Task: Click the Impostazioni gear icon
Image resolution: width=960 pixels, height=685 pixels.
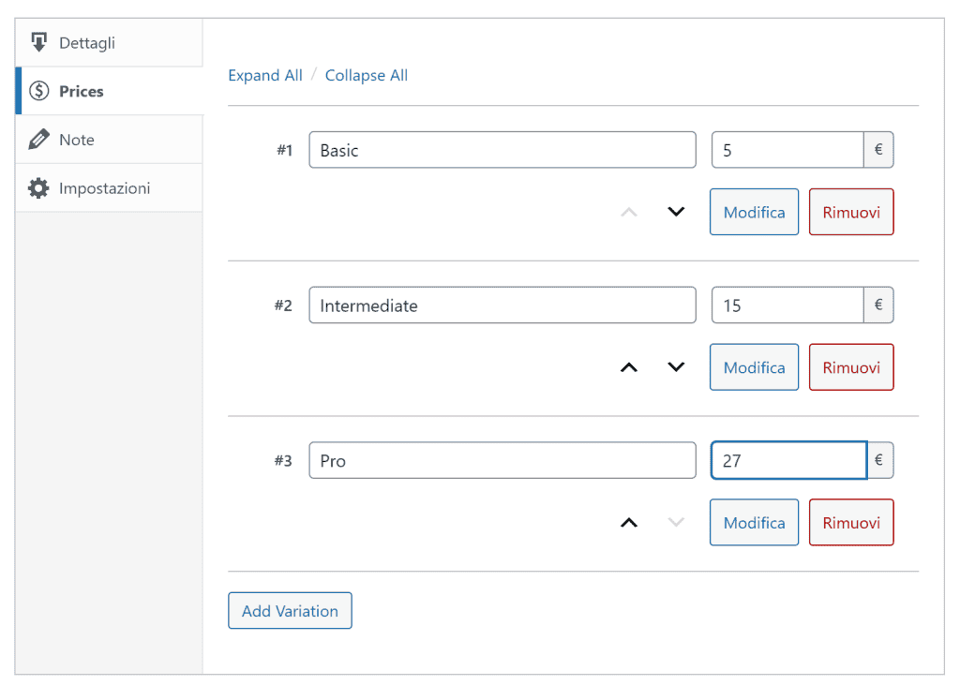Action: click(38, 188)
